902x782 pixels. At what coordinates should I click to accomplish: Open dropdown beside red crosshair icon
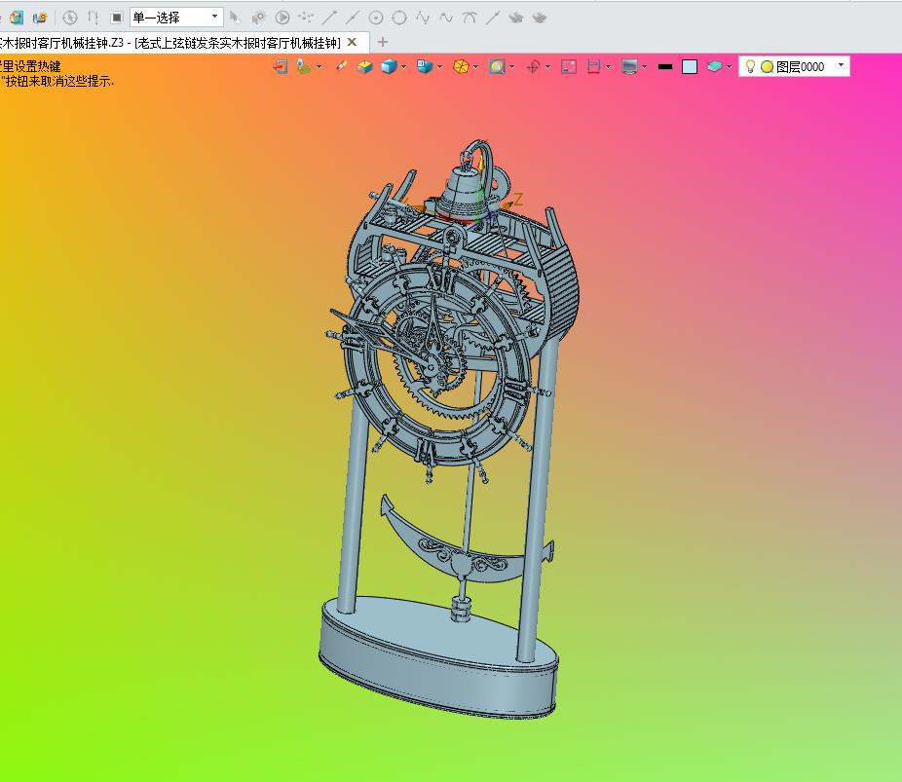[548, 66]
